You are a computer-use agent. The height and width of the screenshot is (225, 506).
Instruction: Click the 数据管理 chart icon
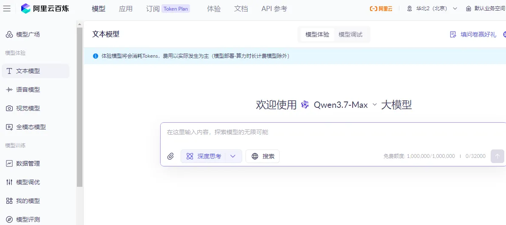9,163
